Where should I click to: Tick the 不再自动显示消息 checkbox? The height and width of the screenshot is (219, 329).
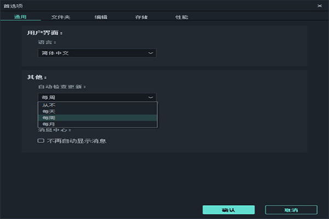tap(41, 141)
